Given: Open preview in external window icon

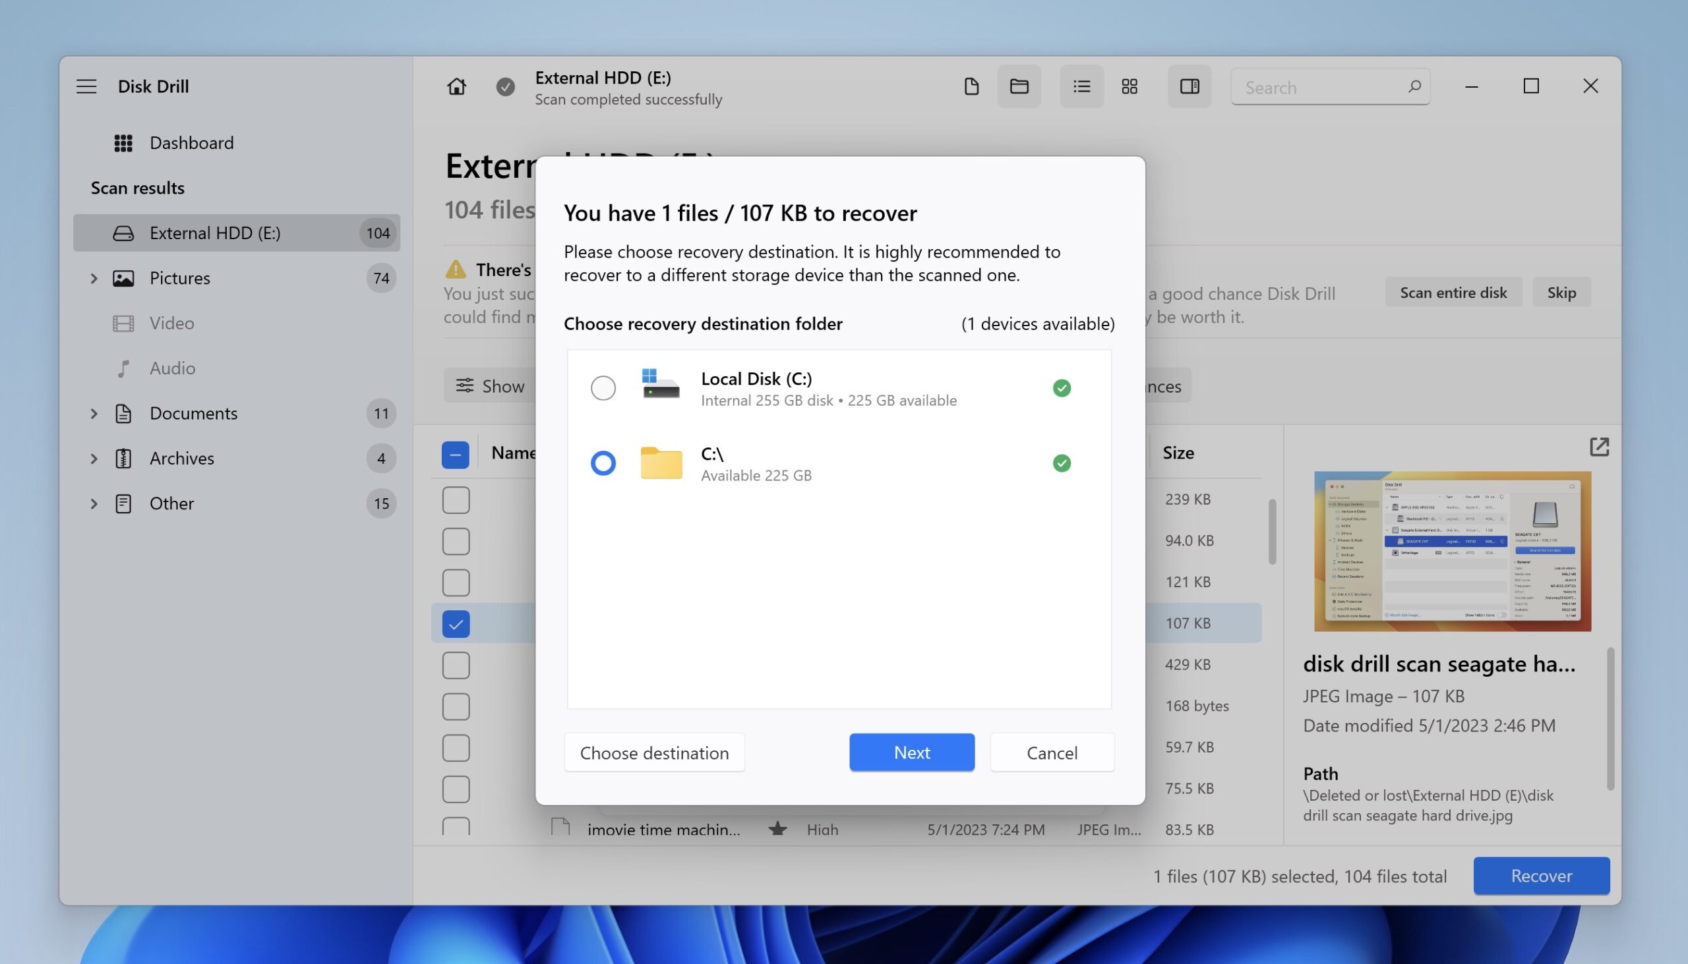Looking at the screenshot, I should click(1599, 447).
